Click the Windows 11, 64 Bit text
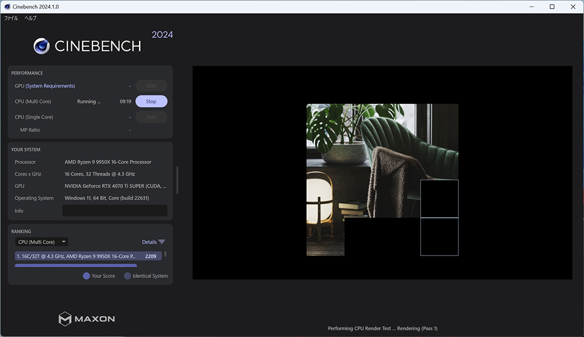This screenshot has height=337, width=584. [107, 198]
